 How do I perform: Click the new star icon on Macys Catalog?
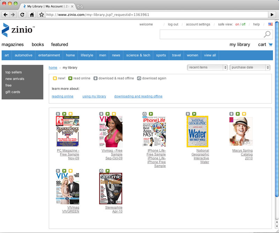pos(244,114)
